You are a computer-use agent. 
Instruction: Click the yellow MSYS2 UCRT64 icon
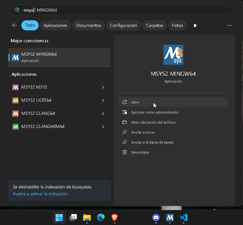tap(15, 100)
